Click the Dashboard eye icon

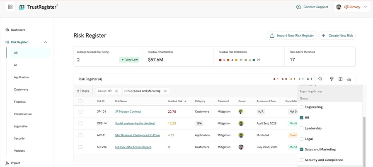(x=7, y=30)
